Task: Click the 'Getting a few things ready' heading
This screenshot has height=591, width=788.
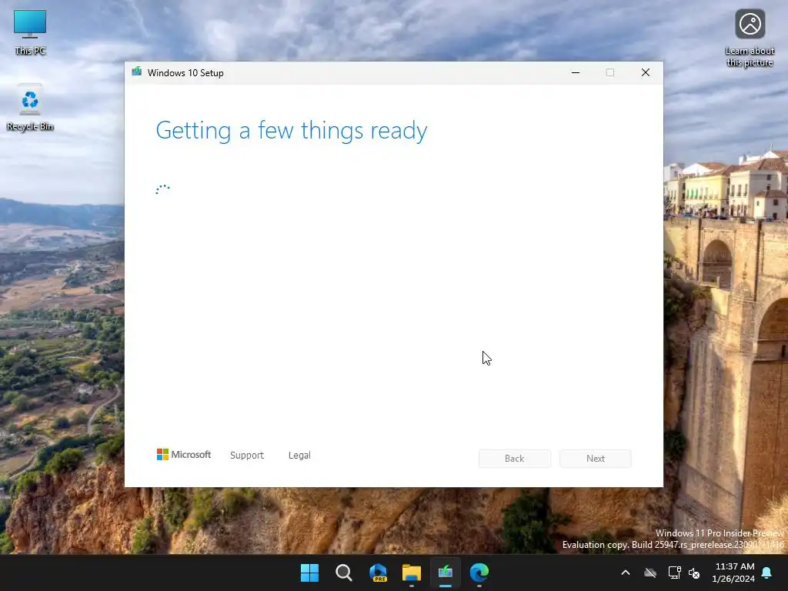Action: [292, 131]
